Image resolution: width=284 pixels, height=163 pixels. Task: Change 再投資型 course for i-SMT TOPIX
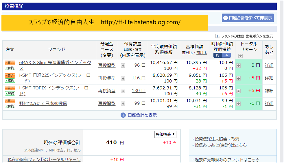(x=107, y=91)
